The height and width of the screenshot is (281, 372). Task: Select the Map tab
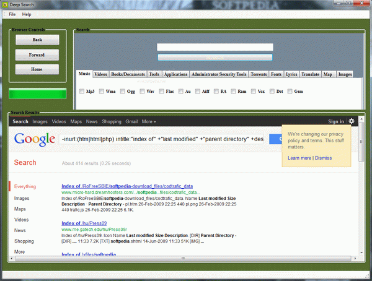click(328, 74)
